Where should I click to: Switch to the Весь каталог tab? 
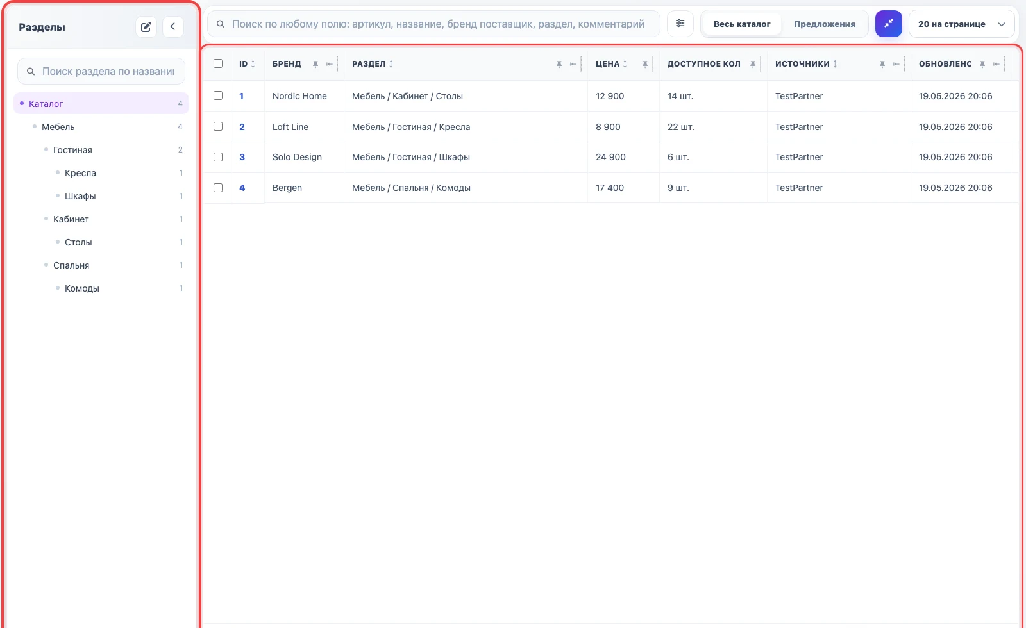click(742, 24)
